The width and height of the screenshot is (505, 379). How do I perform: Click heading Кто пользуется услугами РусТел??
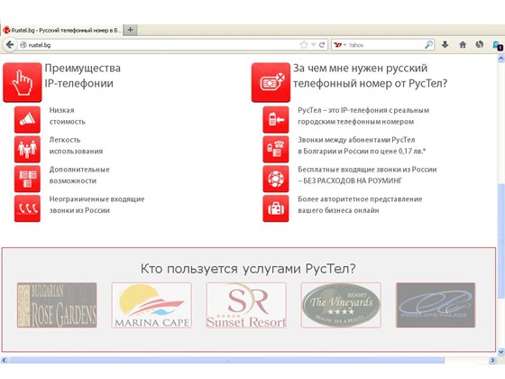pos(248,269)
